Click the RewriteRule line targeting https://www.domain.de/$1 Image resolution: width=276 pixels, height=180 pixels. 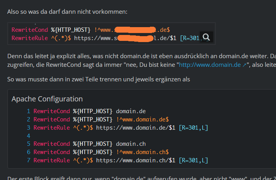point(121,128)
